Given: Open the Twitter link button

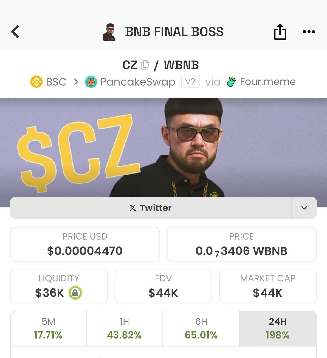Looking at the screenshot, I should pos(151,208).
